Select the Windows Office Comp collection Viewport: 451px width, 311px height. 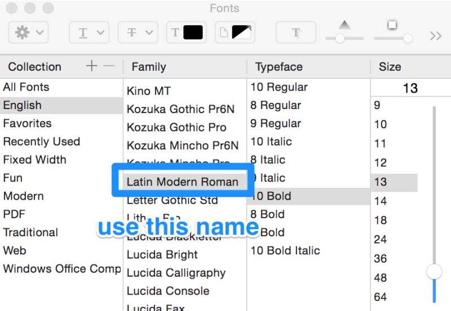coord(61,269)
